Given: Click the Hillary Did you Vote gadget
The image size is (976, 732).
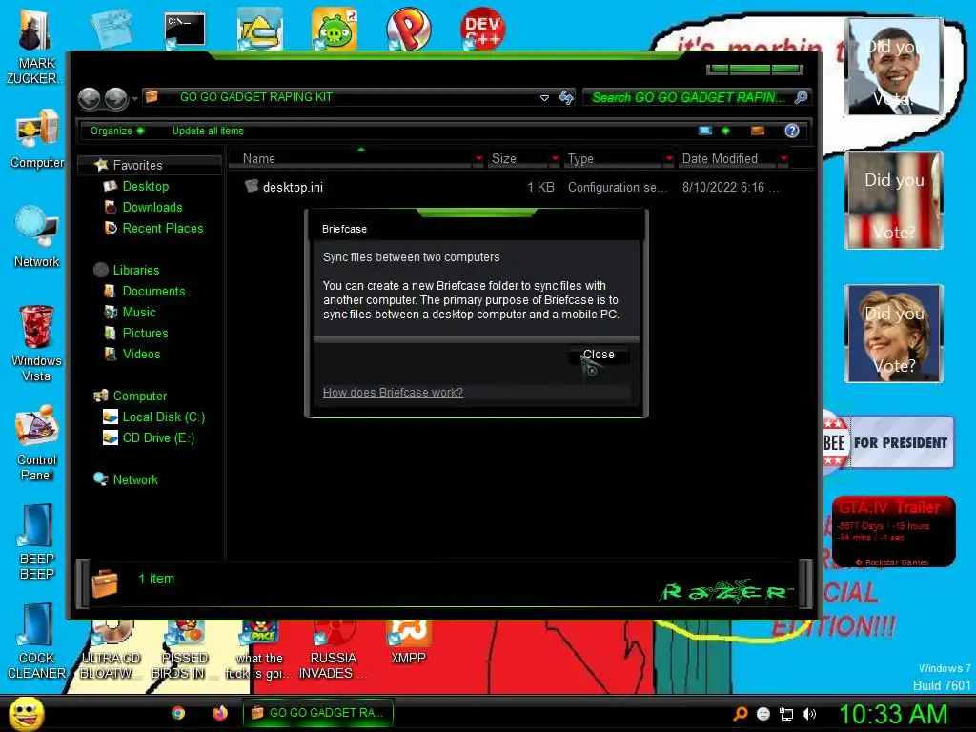Looking at the screenshot, I should point(893,333).
